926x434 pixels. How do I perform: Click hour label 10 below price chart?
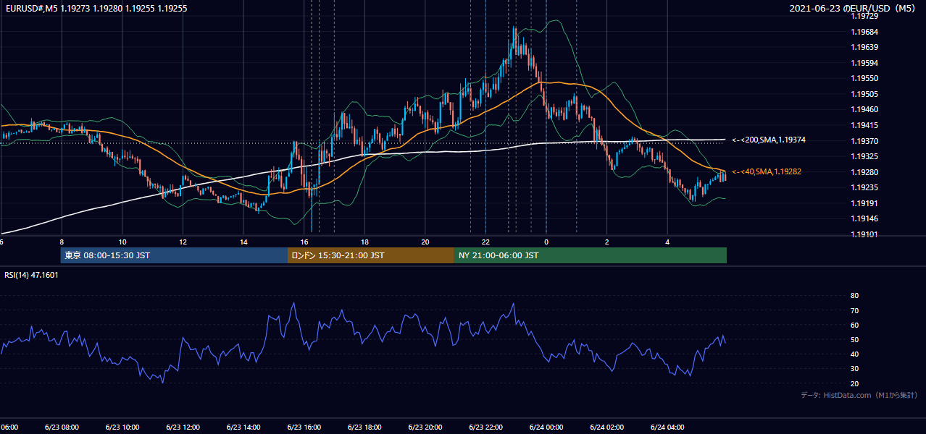tap(122, 242)
